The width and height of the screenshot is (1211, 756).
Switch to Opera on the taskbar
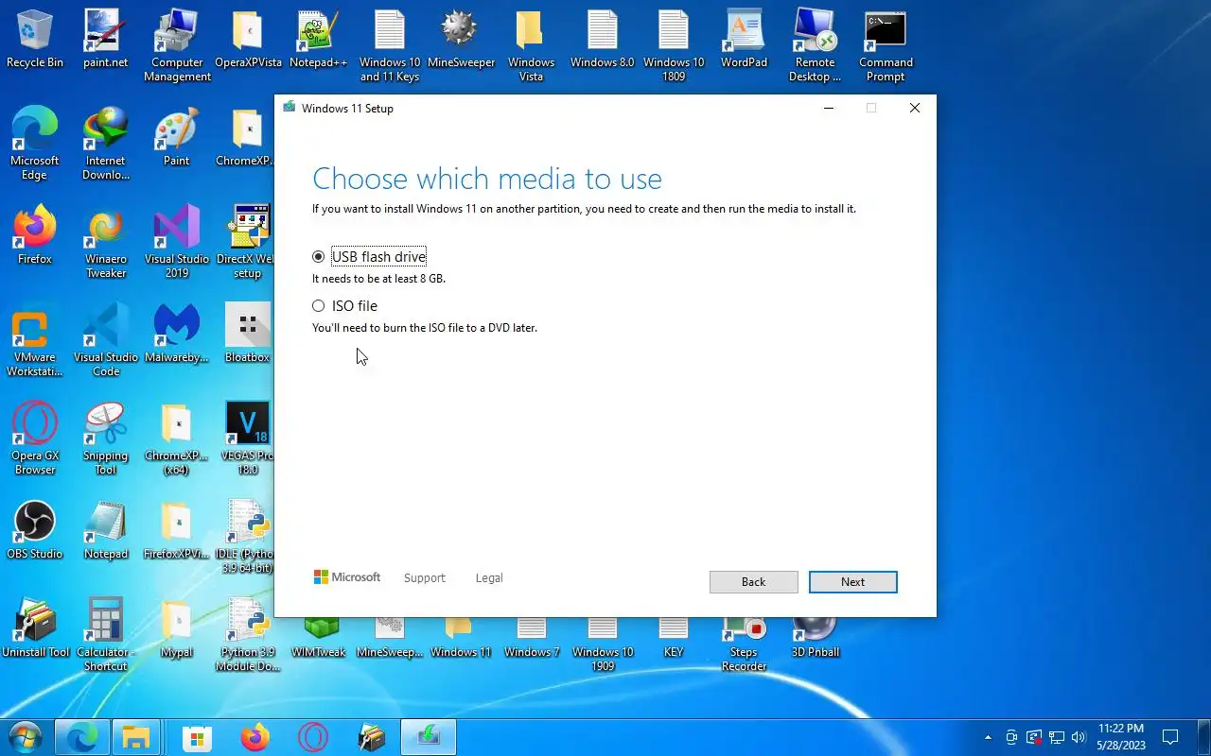click(x=313, y=737)
